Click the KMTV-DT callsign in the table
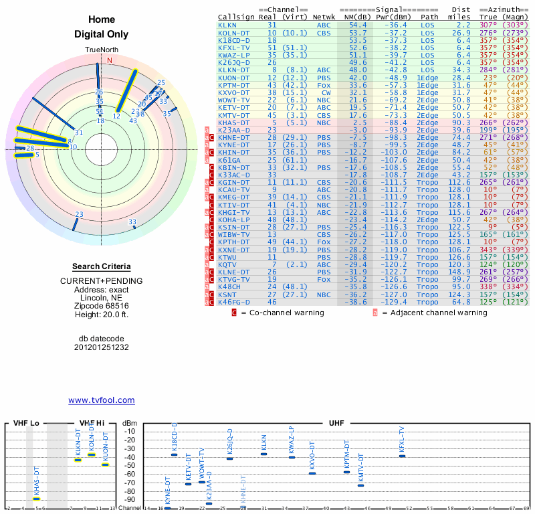Screen dimensions: 535x514 234,115
